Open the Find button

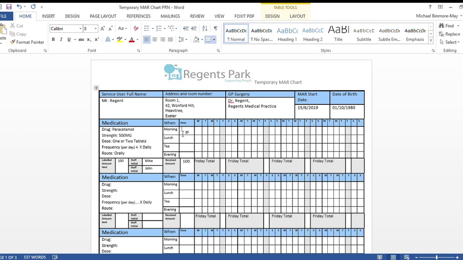(x=447, y=26)
